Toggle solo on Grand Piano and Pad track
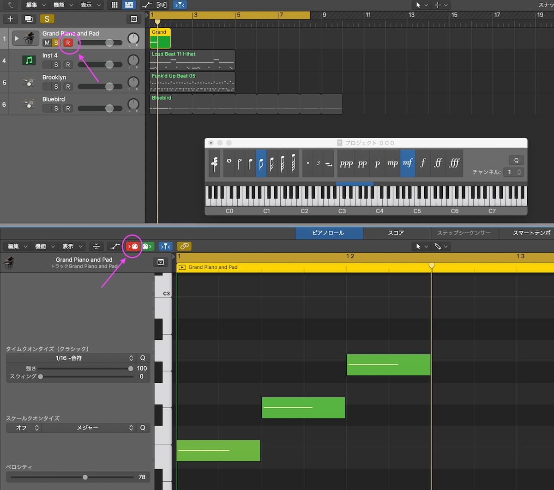The width and height of the screenshot is (554, 490). click(x=56, y=43)
